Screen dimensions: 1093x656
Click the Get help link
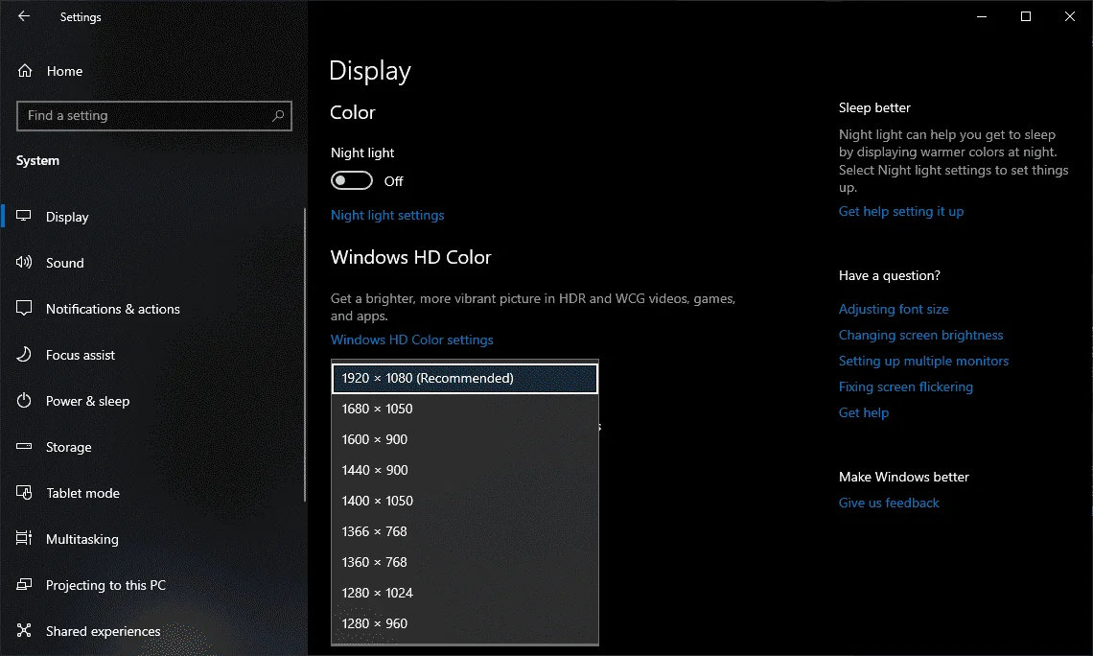tap(864, 412)
